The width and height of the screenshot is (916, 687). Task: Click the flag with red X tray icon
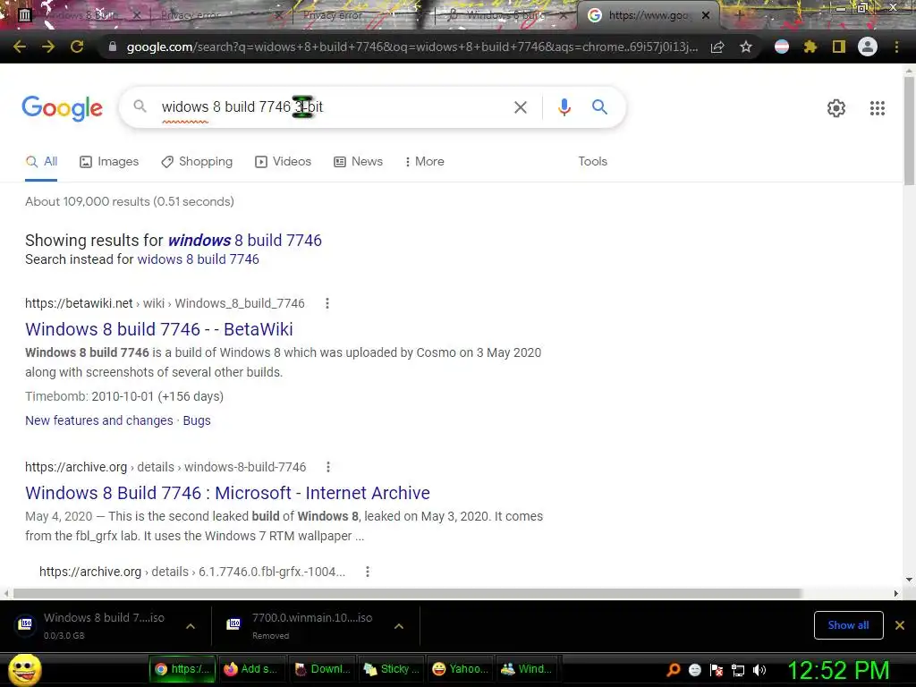717,670
